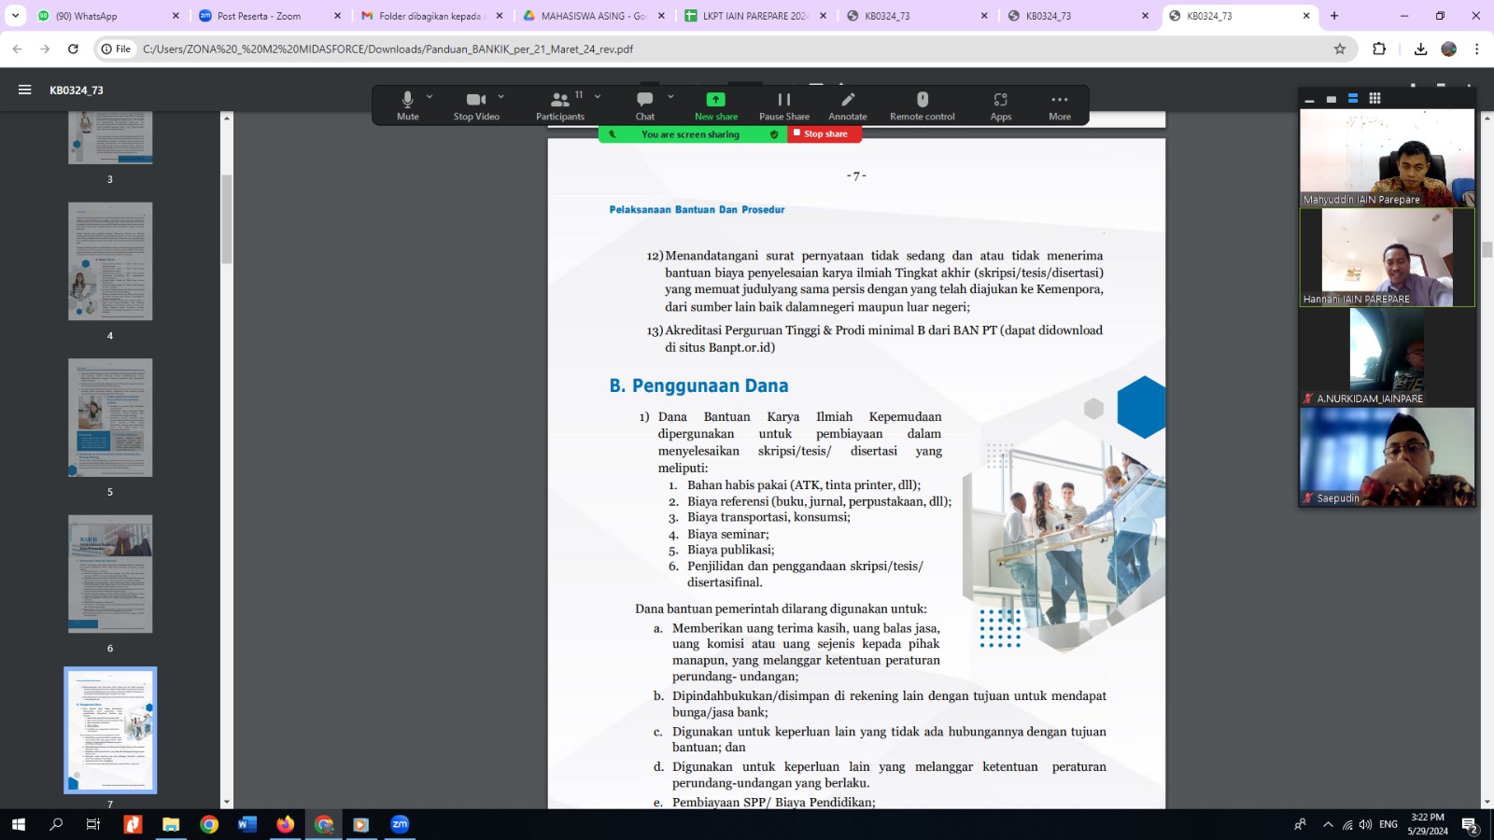The image size is (1494, 840).
Task: Switch to LKPT IAIN PAREPARE tab
Action: click(x=754, y=16)
